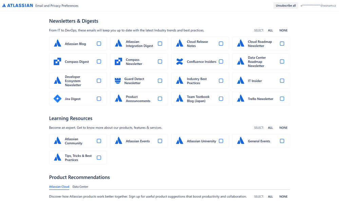Select NONE in Newsletters & Digests
Viewport: 339px width, 201px height.
pyautogui.click(x=283, y=31)
